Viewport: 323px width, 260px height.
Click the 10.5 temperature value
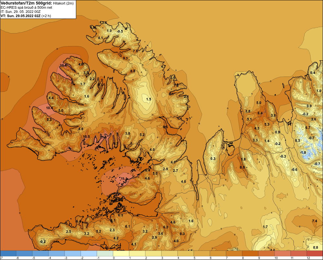86,137
